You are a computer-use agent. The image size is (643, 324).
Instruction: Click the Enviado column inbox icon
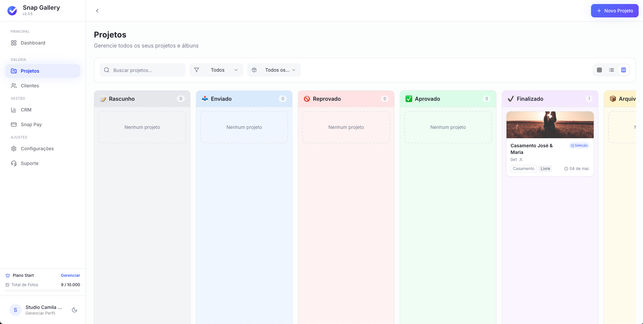(205, 99)
